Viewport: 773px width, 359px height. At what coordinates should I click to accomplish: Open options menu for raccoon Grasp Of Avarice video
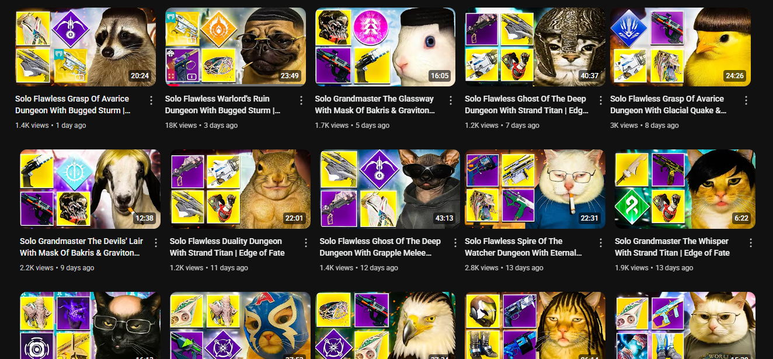tap(151, 100)
